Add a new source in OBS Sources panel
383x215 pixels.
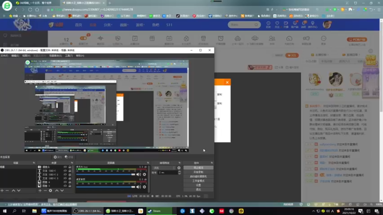click(40, 190)
